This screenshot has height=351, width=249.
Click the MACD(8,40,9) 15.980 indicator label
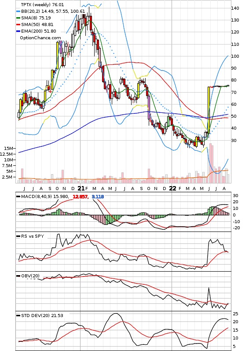[45, 197]
